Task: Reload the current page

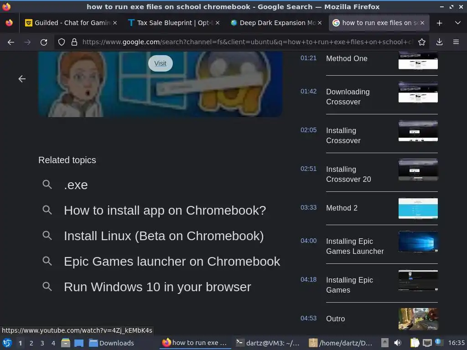Action: click(44, 42)
